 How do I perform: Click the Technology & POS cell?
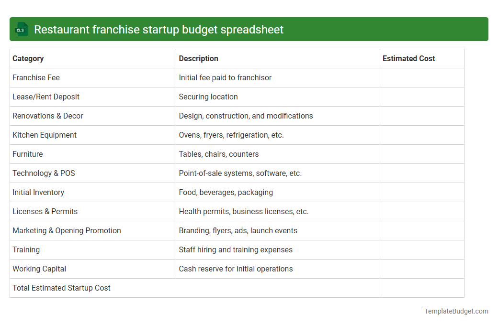point(44,173)
